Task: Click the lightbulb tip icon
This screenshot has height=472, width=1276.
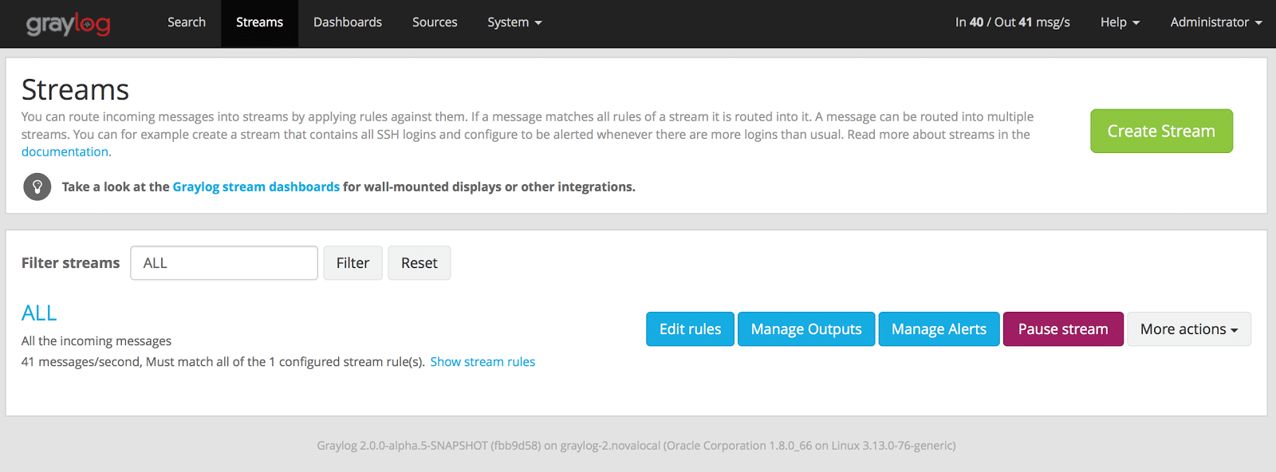Action: (37, 187)
